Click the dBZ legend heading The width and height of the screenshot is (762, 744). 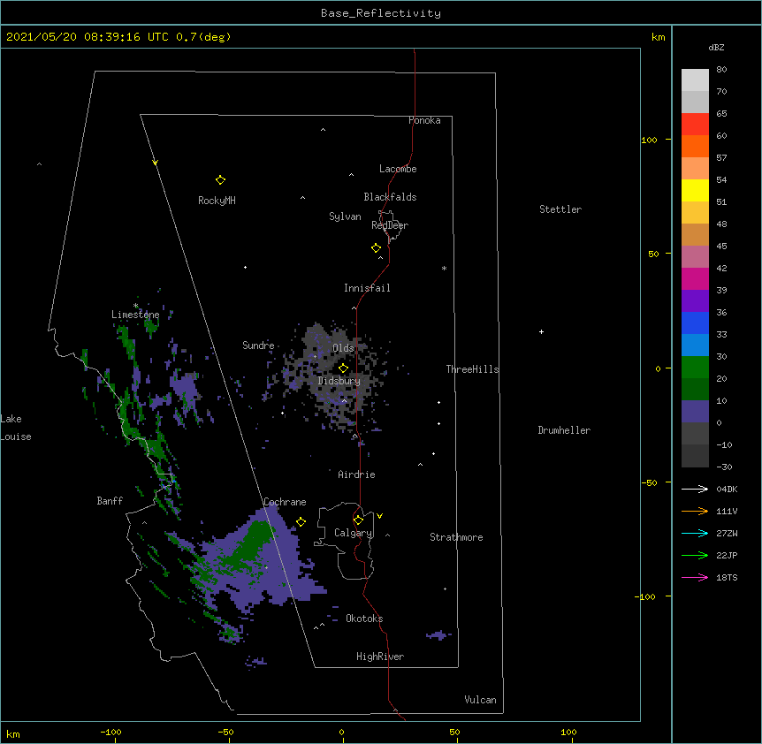[716, 48]
